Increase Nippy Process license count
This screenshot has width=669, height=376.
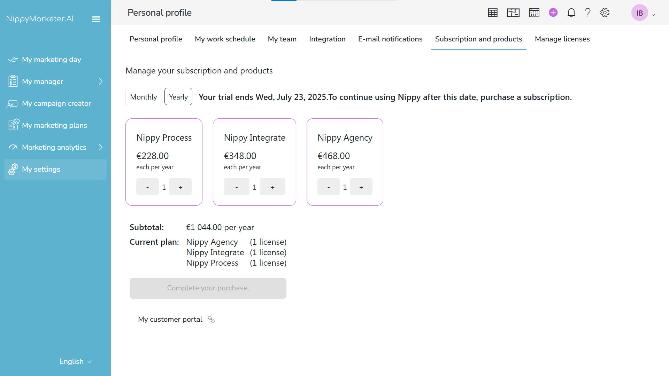[x=180, y=187]
